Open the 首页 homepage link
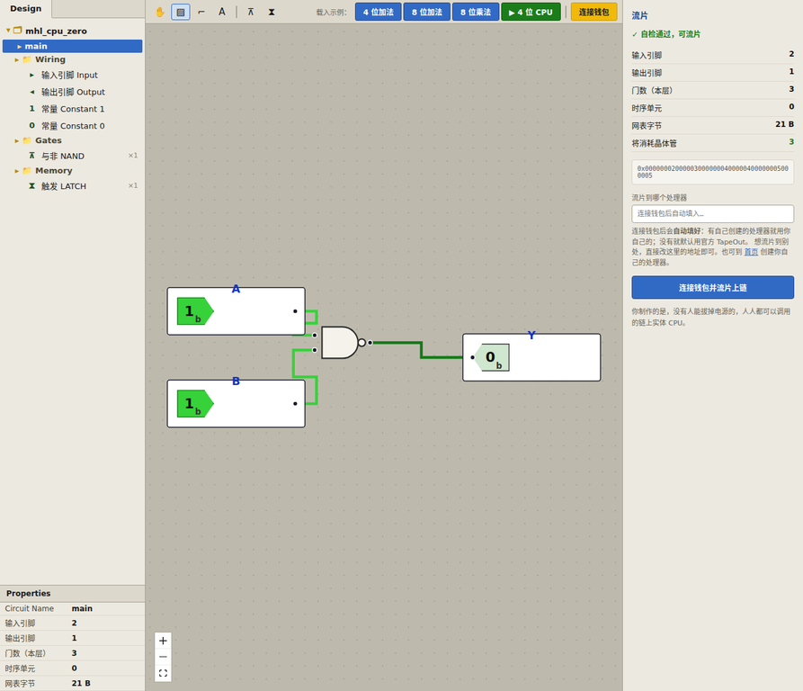The width and height of the screenshot is (803, 691). [751, 252]
